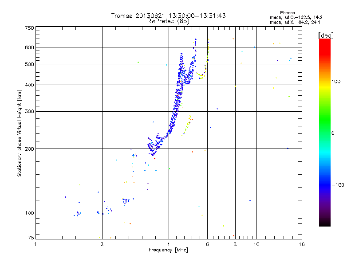Viewport: 355px width, 266px height.
Task: Click the "Stationary phase Virtual Height [km]" y-axis title
Action: (x=20, y=133)
